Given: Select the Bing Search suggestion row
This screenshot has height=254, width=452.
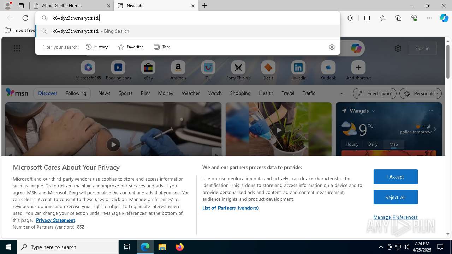Looking at the screenshot, I should [x=188, y=31].
